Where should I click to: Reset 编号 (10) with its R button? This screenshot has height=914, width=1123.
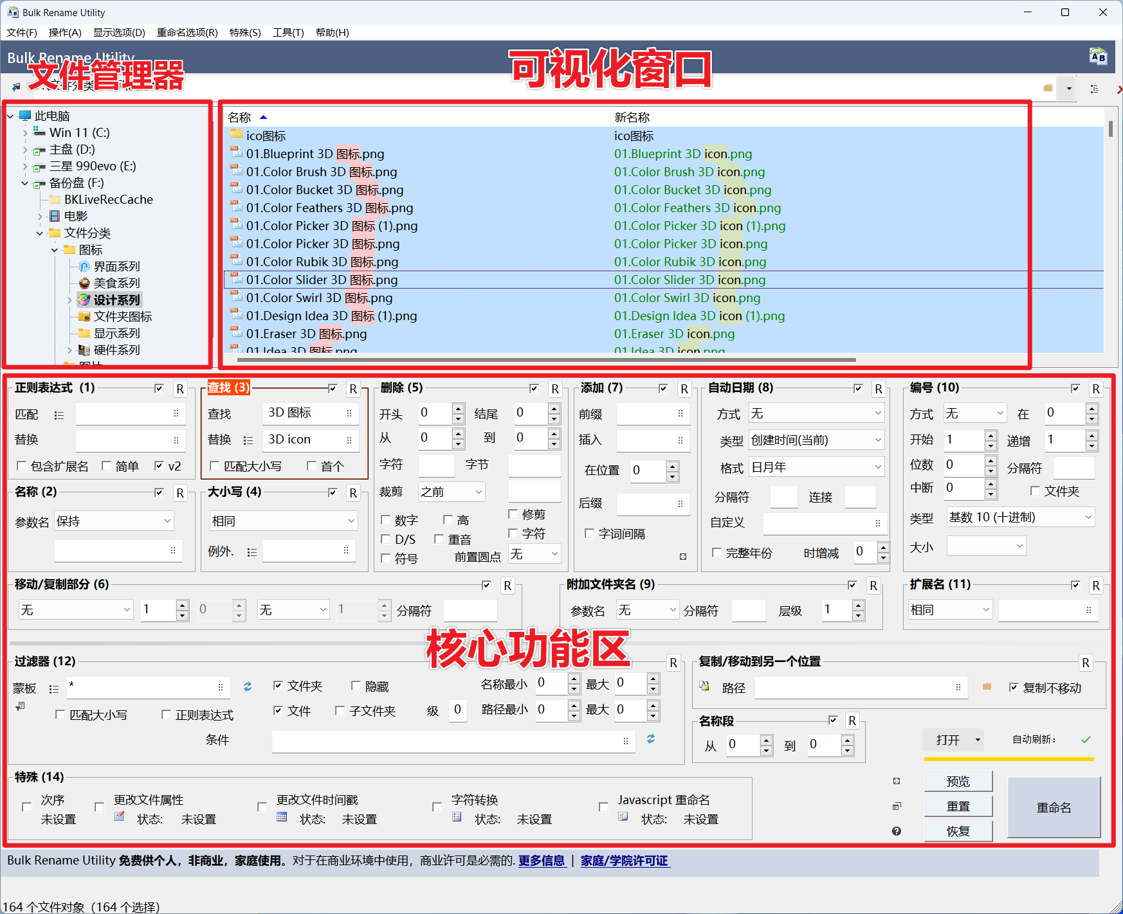click(1096, 389)
